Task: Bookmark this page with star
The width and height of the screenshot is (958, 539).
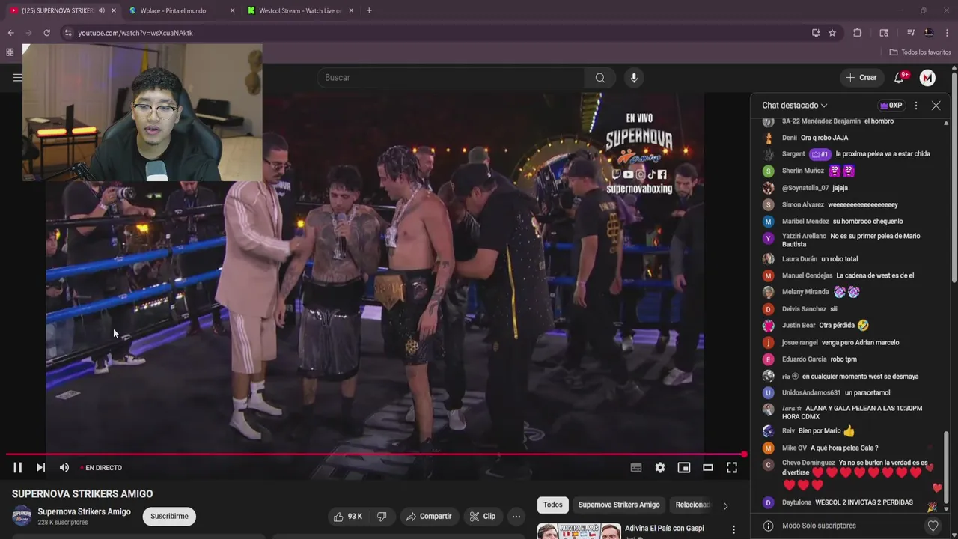Action: (x=832, y=33)
